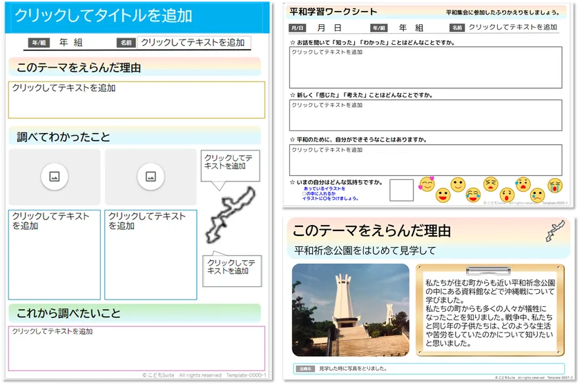Click text box under このテーマをえらんだ理由

tap(136, 100)
